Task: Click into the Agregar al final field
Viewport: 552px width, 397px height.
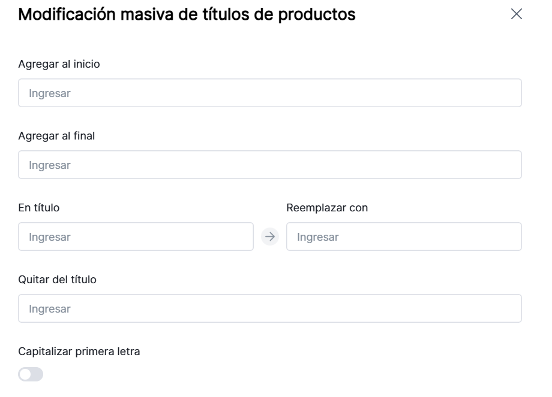Action: tap(270, 165)
